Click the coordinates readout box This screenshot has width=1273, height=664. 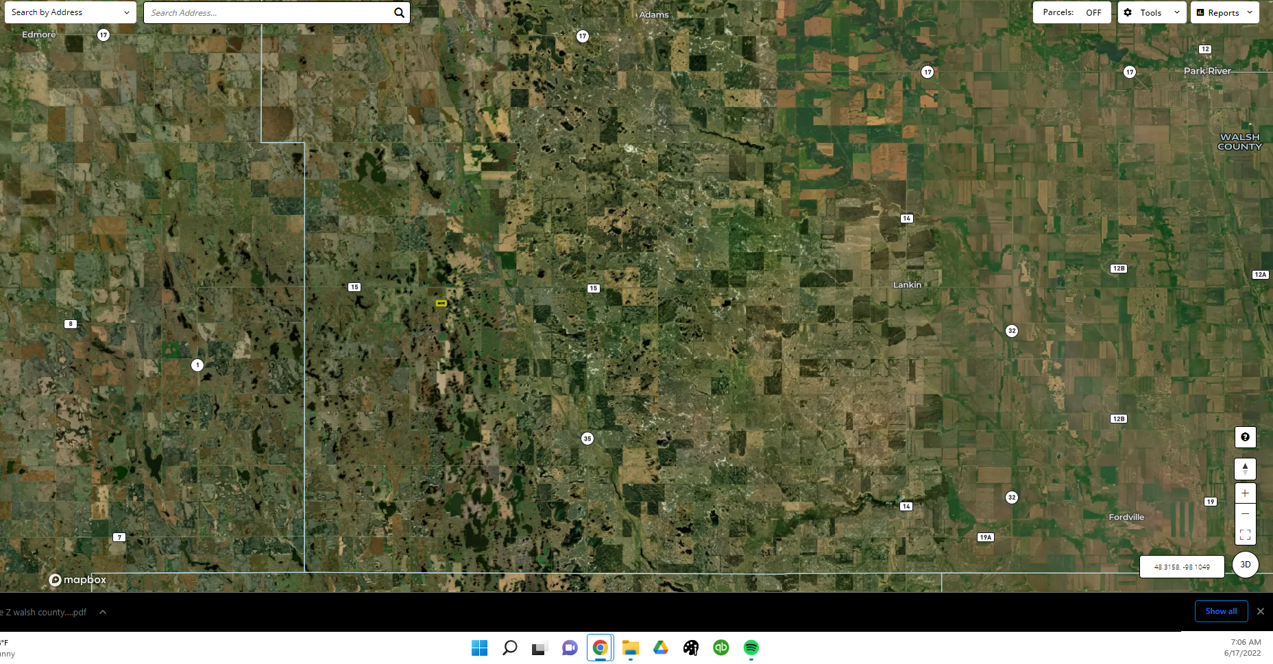(x=1181, y=567)
